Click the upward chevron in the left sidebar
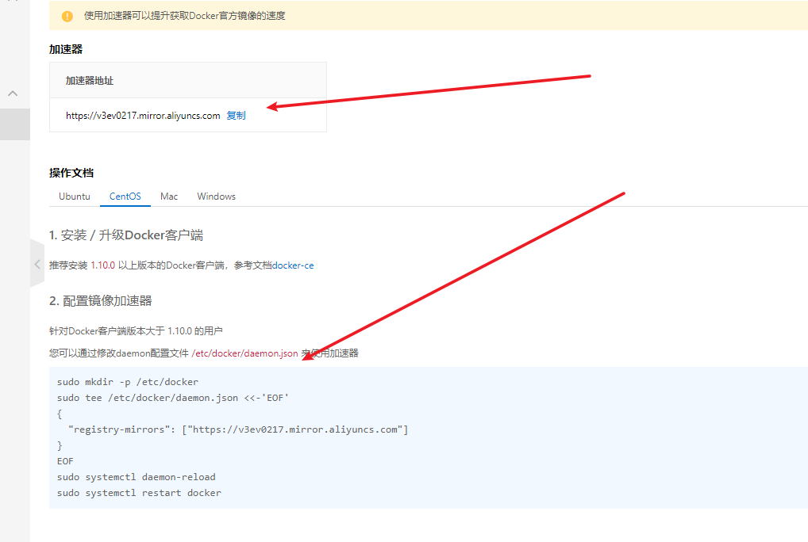The width and height of the screenshot is (808, 542). [x=13, y=93]
